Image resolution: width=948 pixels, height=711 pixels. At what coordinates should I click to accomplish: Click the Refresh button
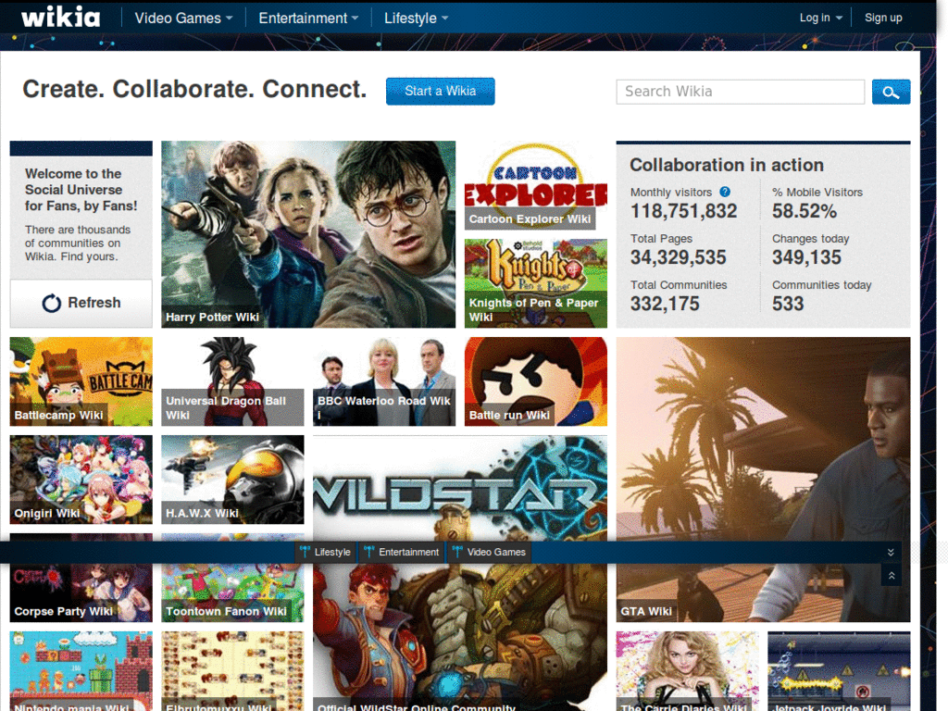tap(81, 303)
